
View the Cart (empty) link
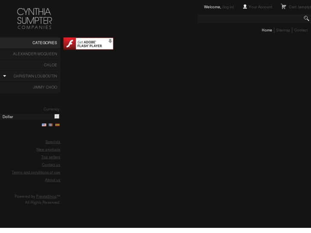[300, 7]
